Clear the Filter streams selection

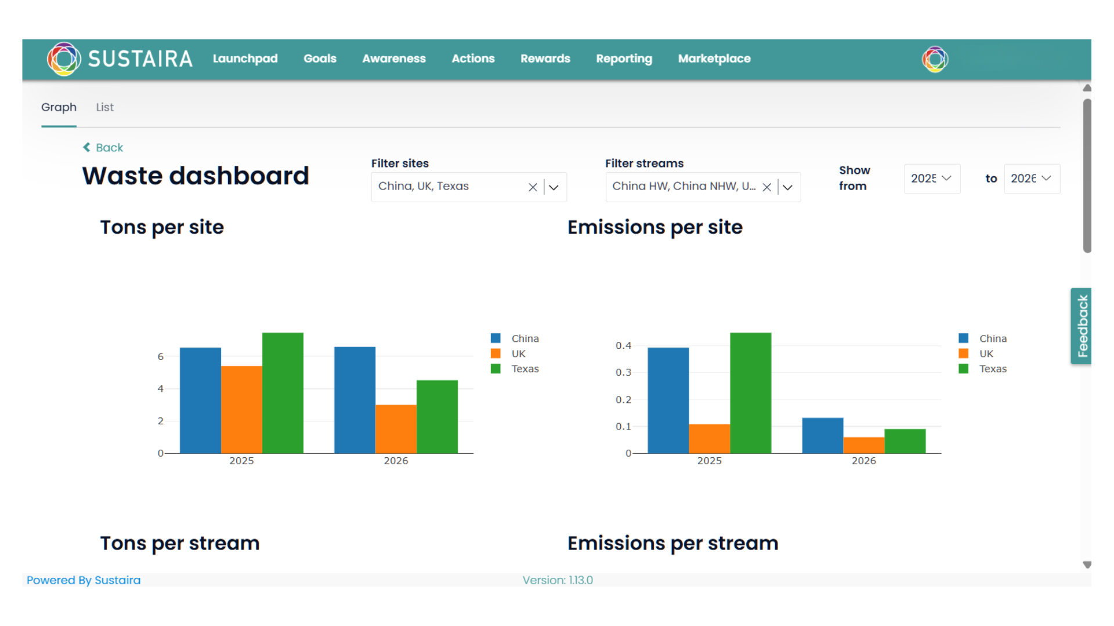[766, 187]
